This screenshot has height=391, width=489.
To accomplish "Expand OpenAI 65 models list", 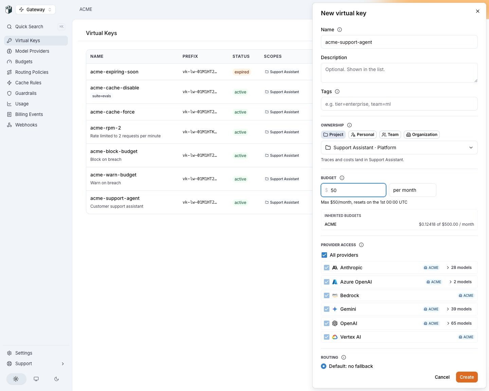I will click(459, 323).
